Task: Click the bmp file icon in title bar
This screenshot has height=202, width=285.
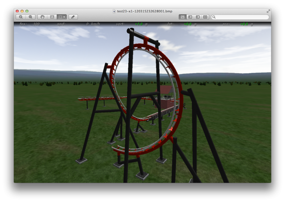Action: pos(115,11)
